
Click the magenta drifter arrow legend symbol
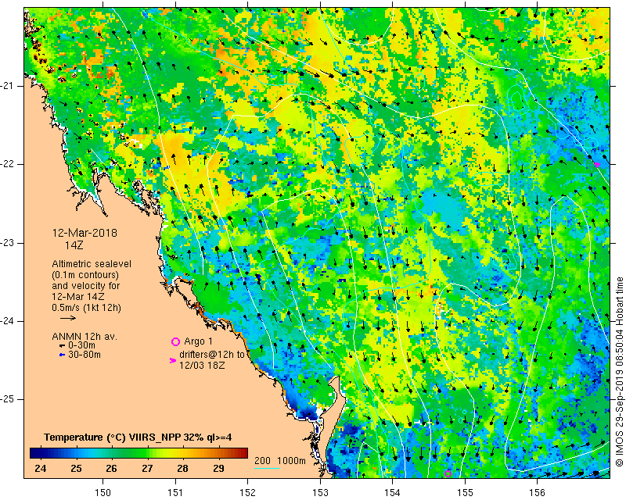[x=173, y=360]
